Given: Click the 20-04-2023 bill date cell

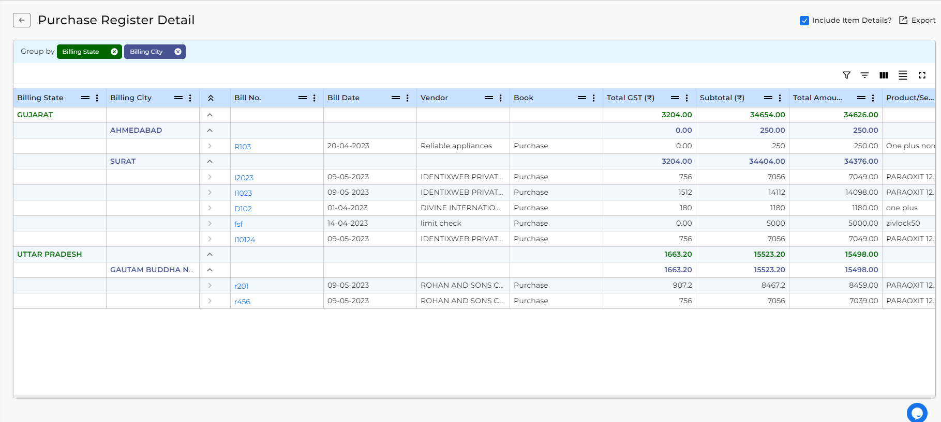Looking at the screenshot, I should click(370, 146).
